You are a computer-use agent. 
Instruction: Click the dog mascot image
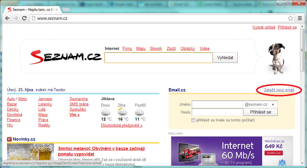coord(276,59)
